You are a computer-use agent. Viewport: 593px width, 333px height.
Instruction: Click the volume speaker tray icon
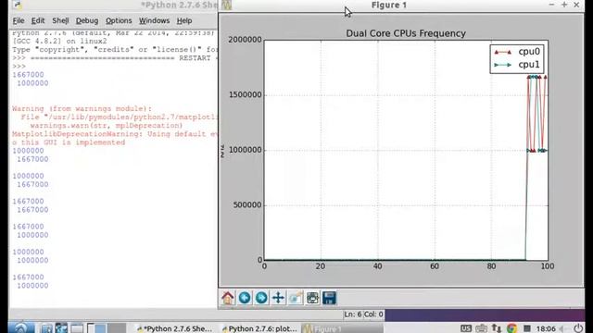562,329
